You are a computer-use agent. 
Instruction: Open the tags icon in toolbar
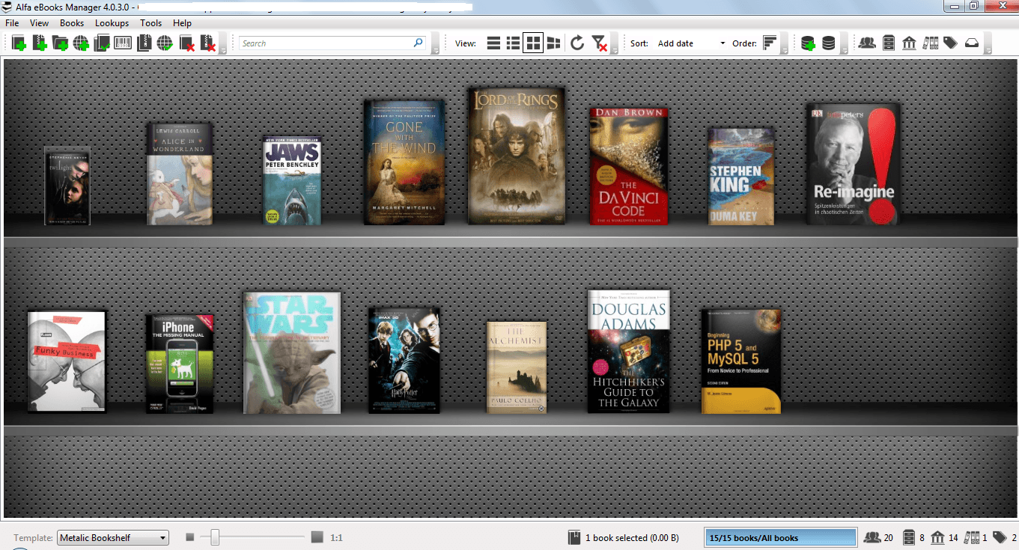[x=950, y=43]
